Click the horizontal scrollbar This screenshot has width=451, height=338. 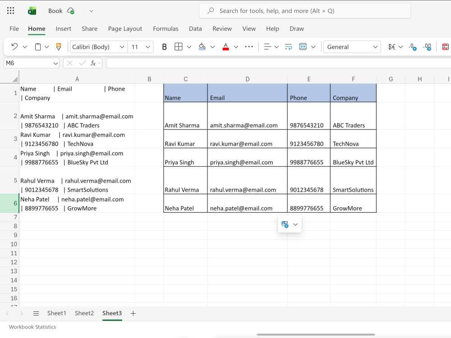pyautogui.click(x=316, y=334)
